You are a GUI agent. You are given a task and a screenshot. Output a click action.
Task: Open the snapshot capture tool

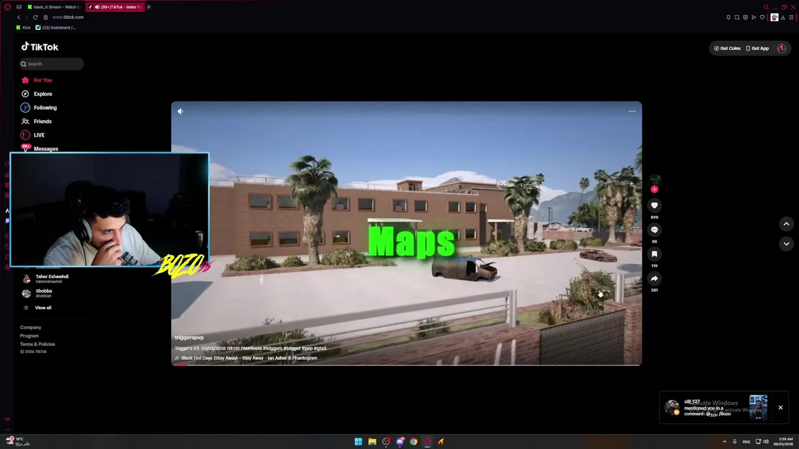click(737, 17)
